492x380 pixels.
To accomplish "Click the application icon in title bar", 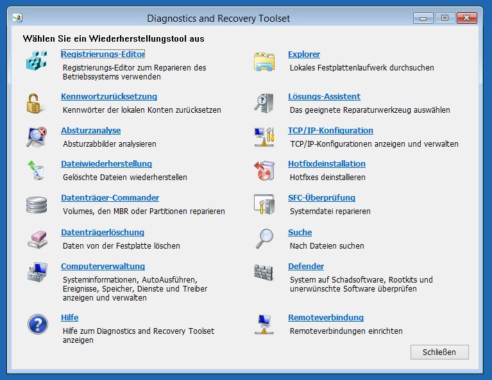I will (17, 18).
